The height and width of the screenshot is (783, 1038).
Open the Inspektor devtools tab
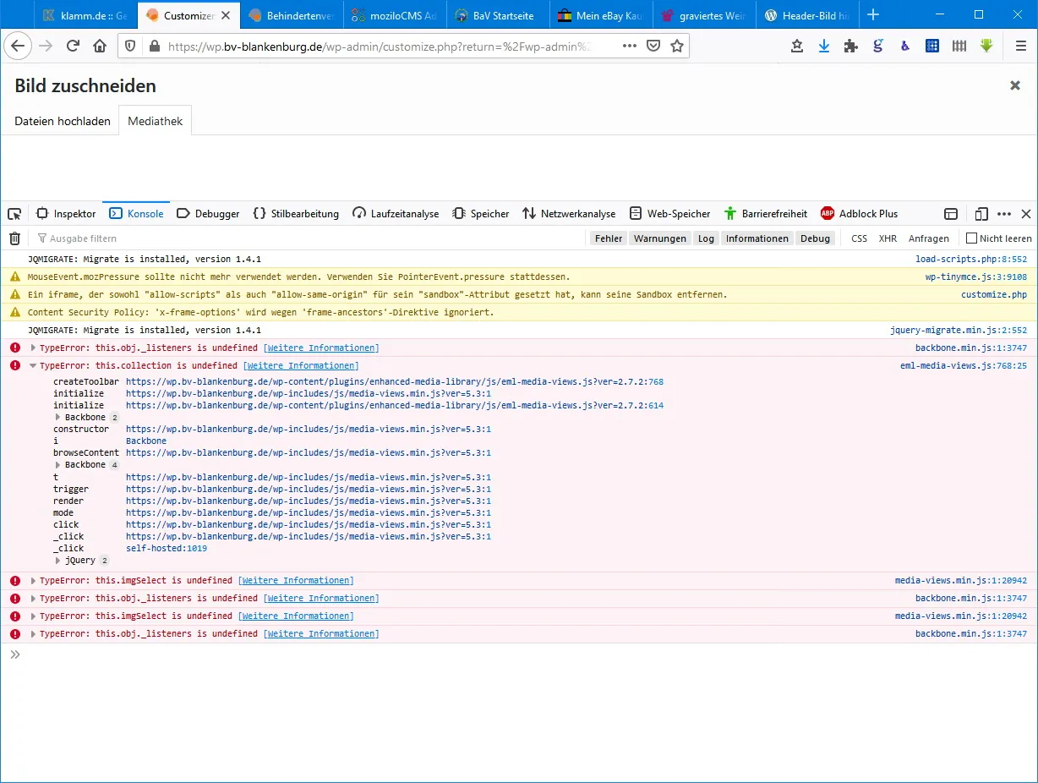66,214
